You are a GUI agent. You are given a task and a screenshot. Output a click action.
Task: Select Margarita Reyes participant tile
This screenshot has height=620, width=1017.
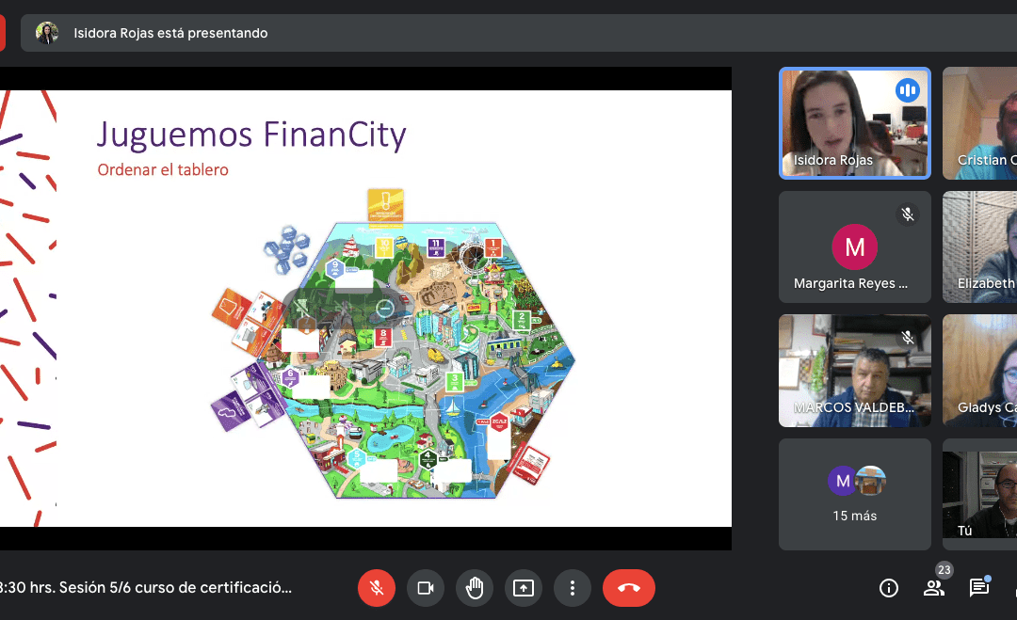coord(855,246)
